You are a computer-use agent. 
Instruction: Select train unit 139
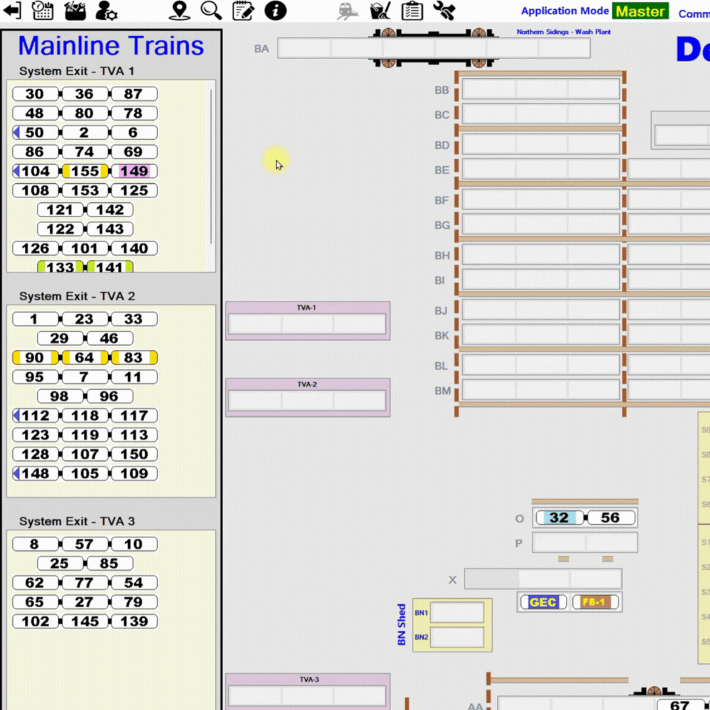(x=134, y=621)
